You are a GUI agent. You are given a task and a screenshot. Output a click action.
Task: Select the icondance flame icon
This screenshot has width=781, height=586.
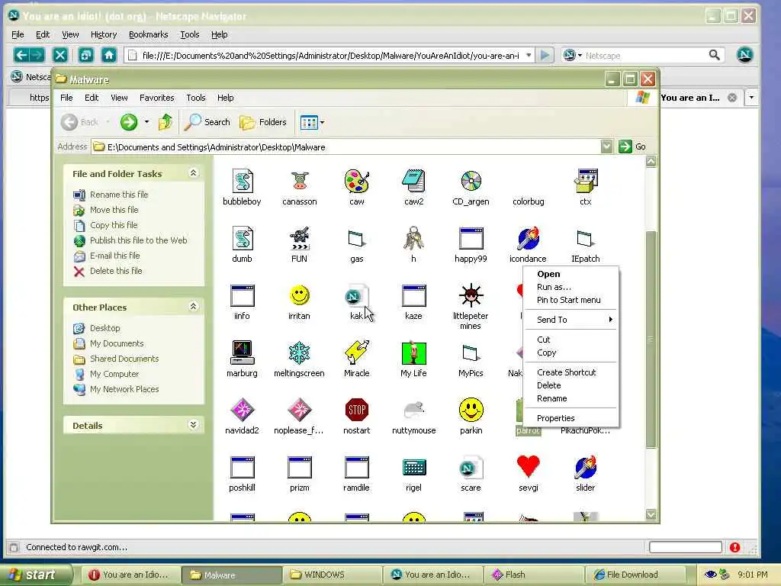point(528,239)
